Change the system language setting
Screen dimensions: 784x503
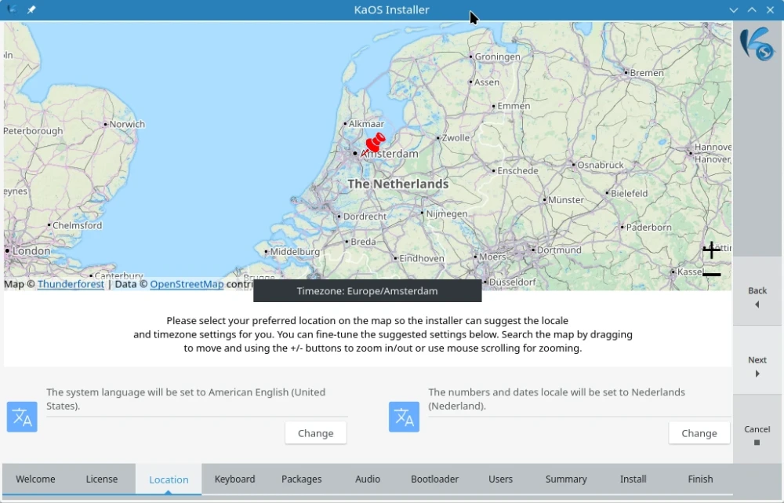(x=315, y=433)
